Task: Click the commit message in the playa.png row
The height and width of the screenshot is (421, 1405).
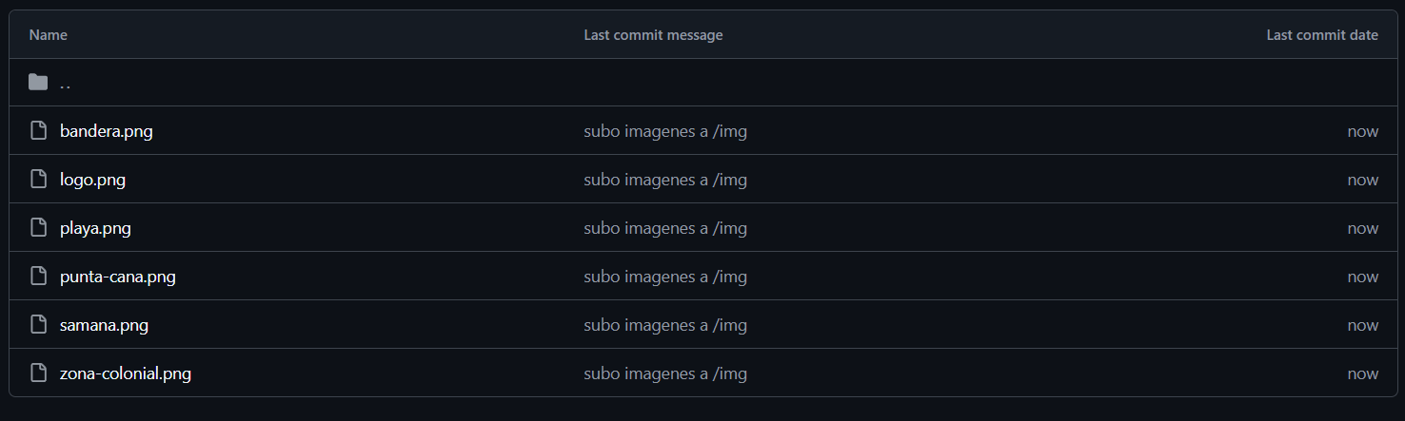Action: point(664,228)
